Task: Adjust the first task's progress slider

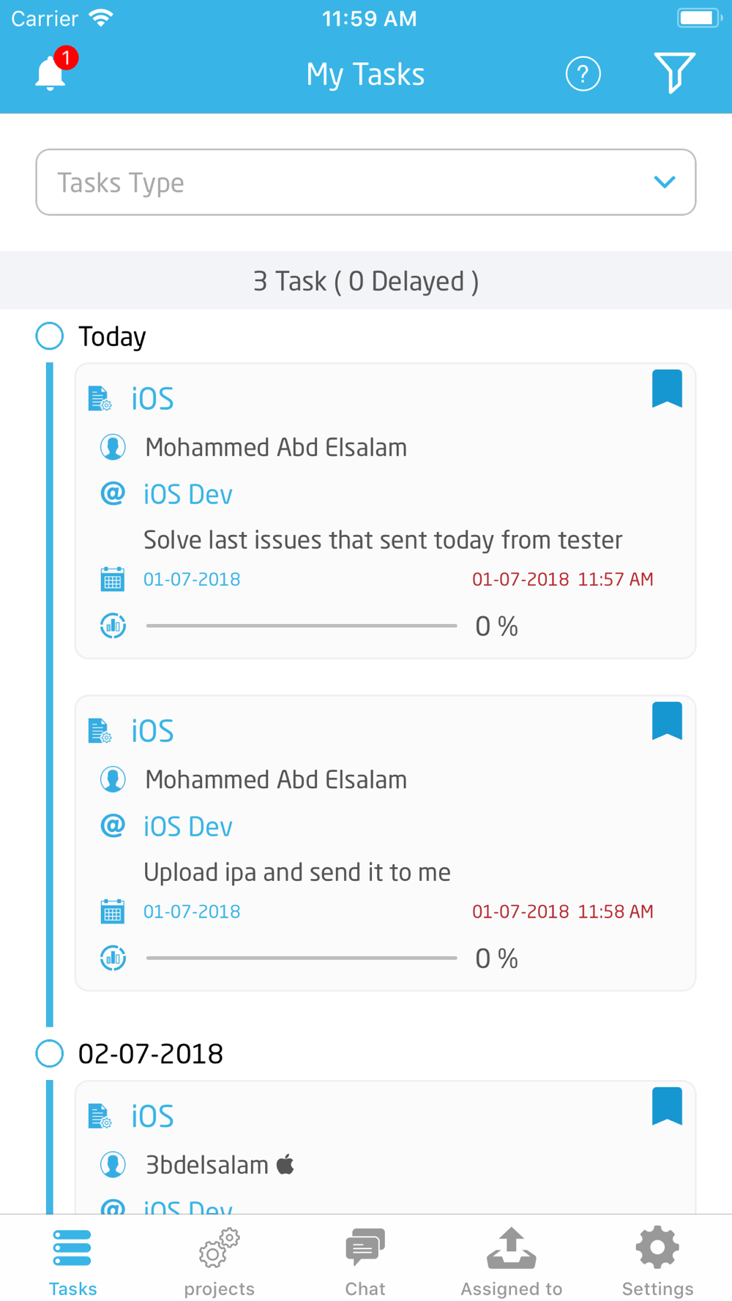Action: click(302, 626)
